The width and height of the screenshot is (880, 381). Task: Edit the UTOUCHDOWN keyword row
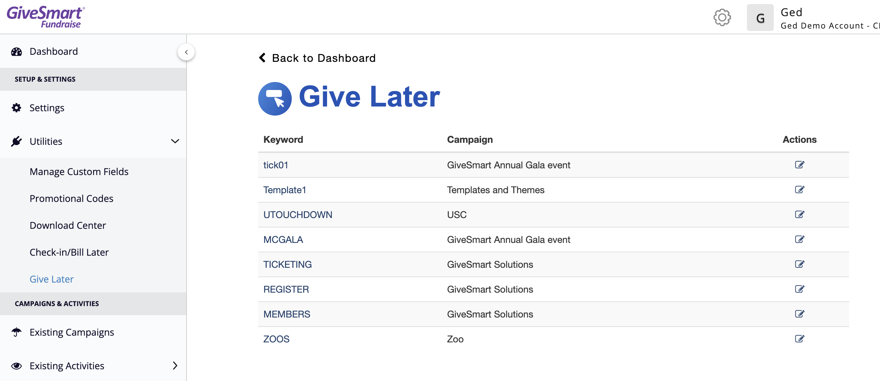(799, 214)
